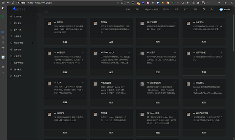Viewport: 235px width, 140px height.
Task: Click the AI 检索增强生成 card title
Action: [154, 83]
